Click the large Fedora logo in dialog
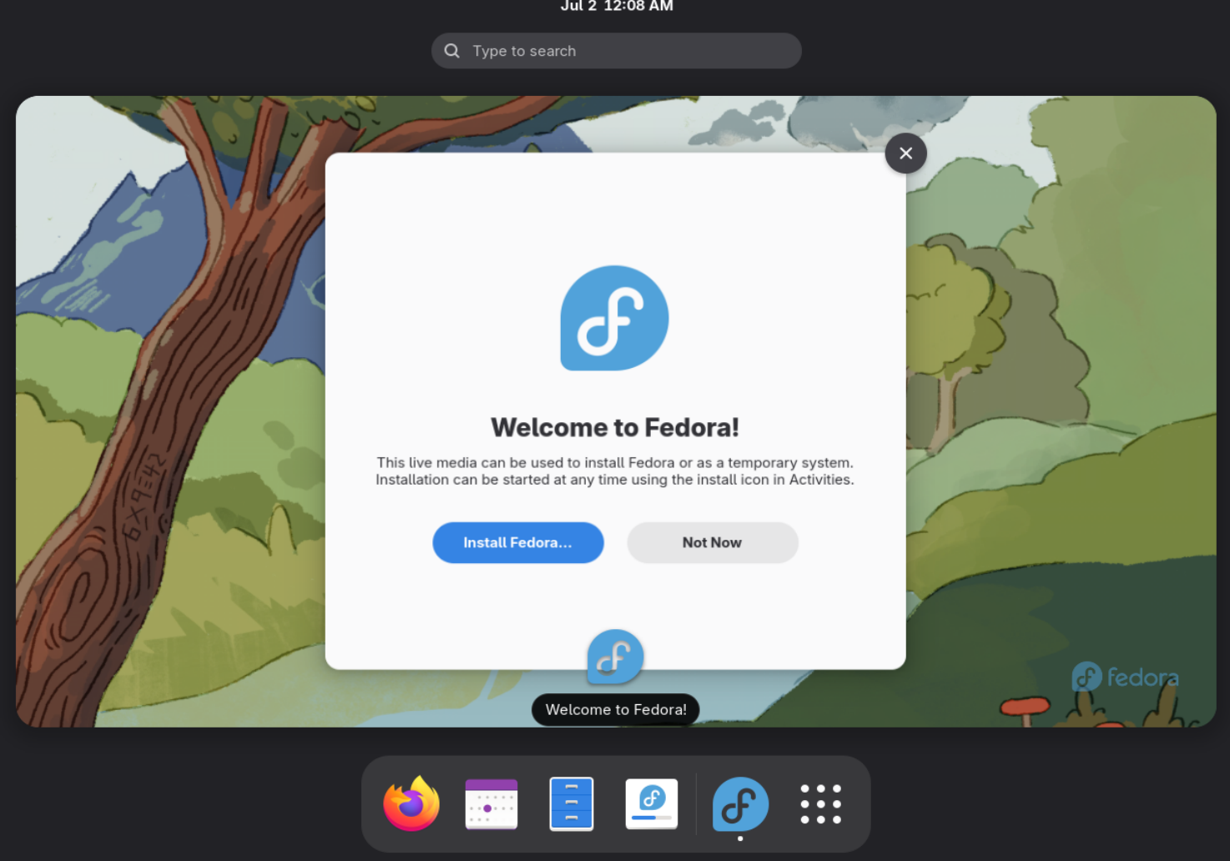The width and height of the screenshot is (1230, 861). 614,319
